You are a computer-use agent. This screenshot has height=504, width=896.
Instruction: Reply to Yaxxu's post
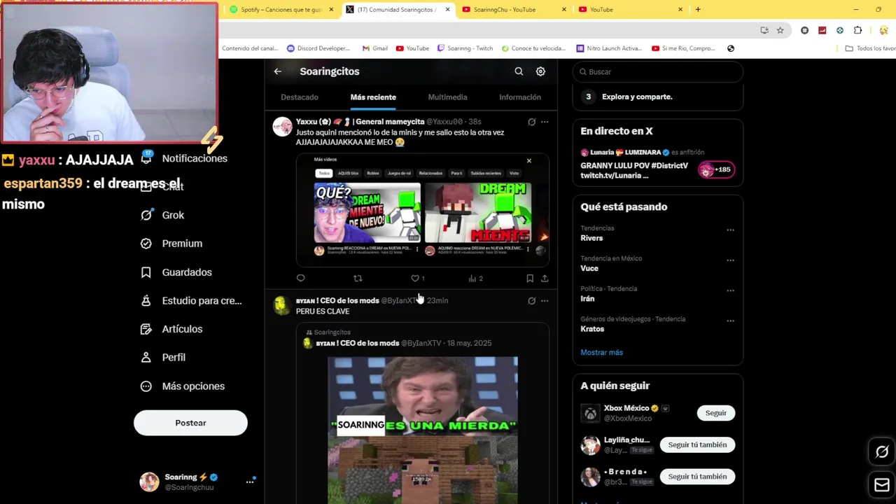(x=301, y=279)
